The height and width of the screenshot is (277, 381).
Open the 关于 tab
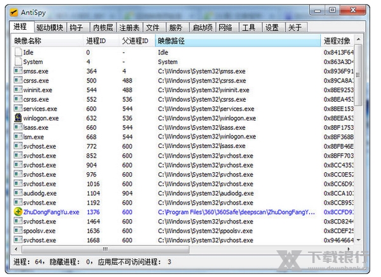pyautogui.click(x=297, y=27)
